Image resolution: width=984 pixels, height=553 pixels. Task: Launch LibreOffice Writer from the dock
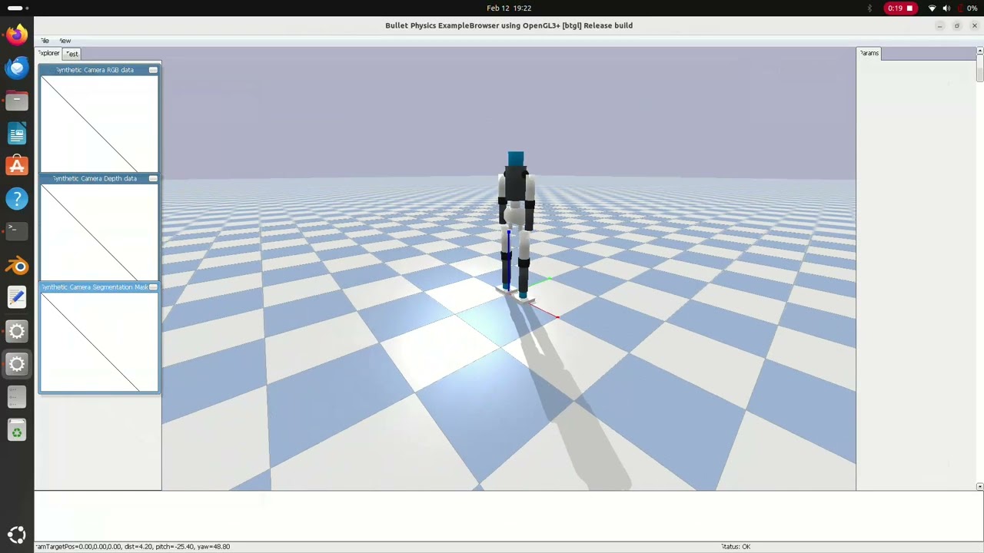coord(17,134)
